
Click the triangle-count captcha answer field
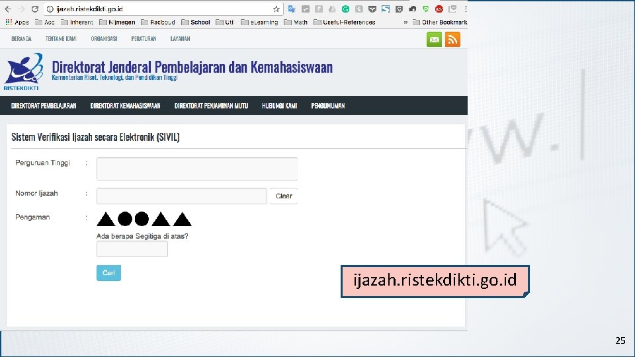click(132, 249)
